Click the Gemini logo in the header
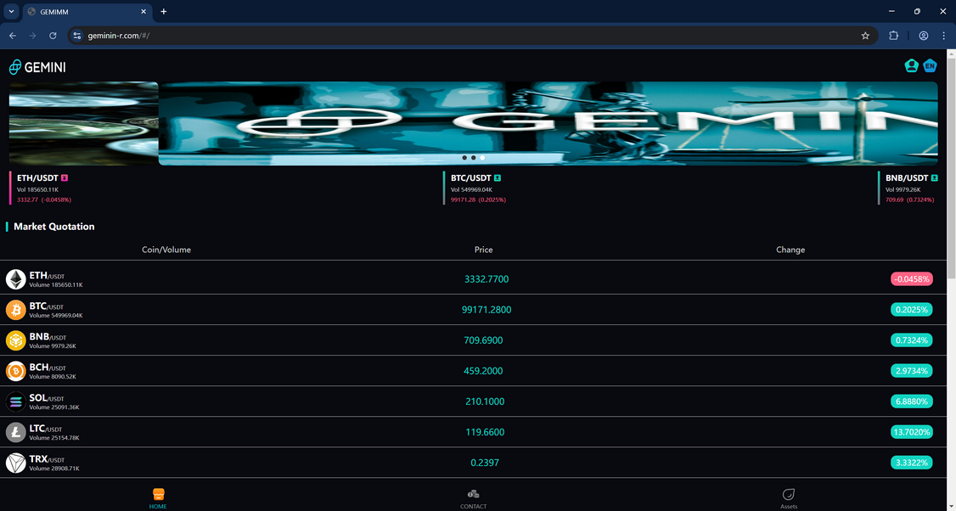956x511 pixels. pyautogui.click(x=37, y=67)
